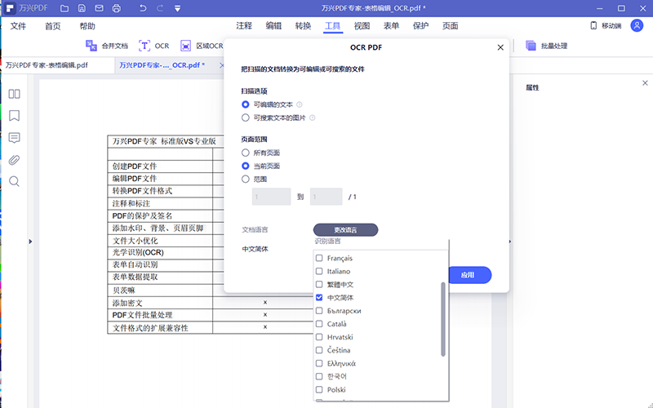653x408 pixels.
Task: Switch to the 注释 tab
Action: 244,26
